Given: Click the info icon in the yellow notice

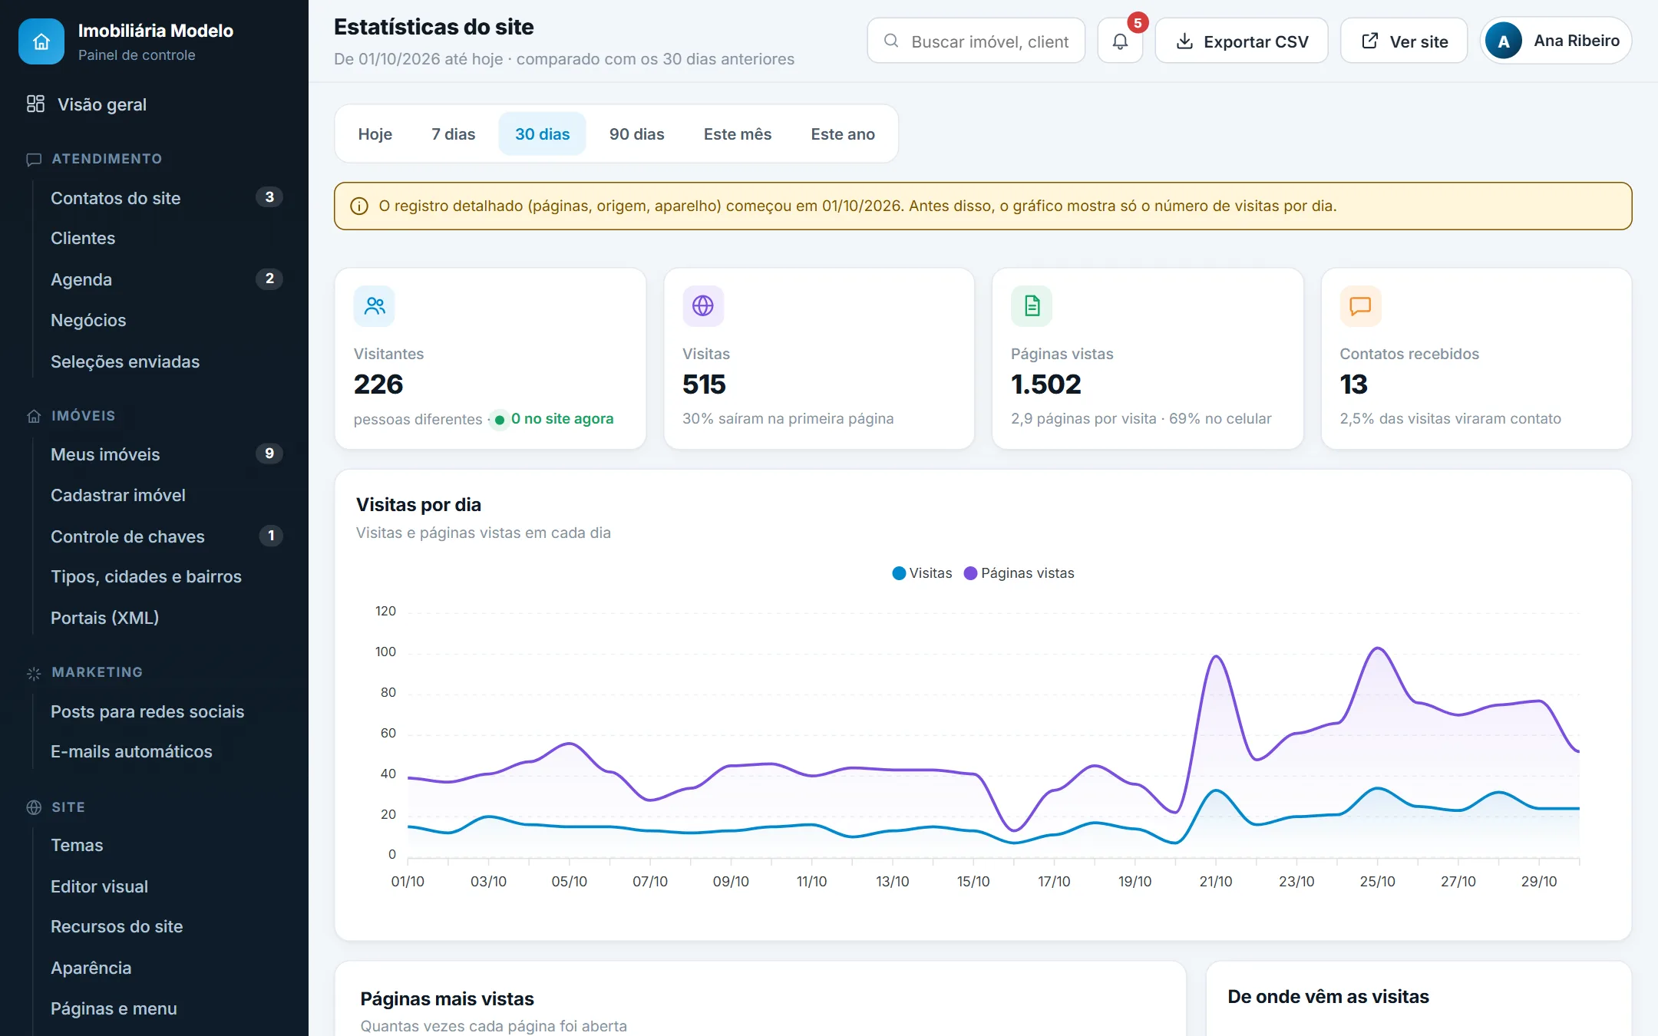Looking at the screenshot, I should (x=359, y=206).
